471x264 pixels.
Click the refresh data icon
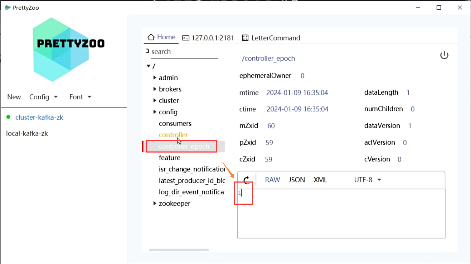(247, 180)
